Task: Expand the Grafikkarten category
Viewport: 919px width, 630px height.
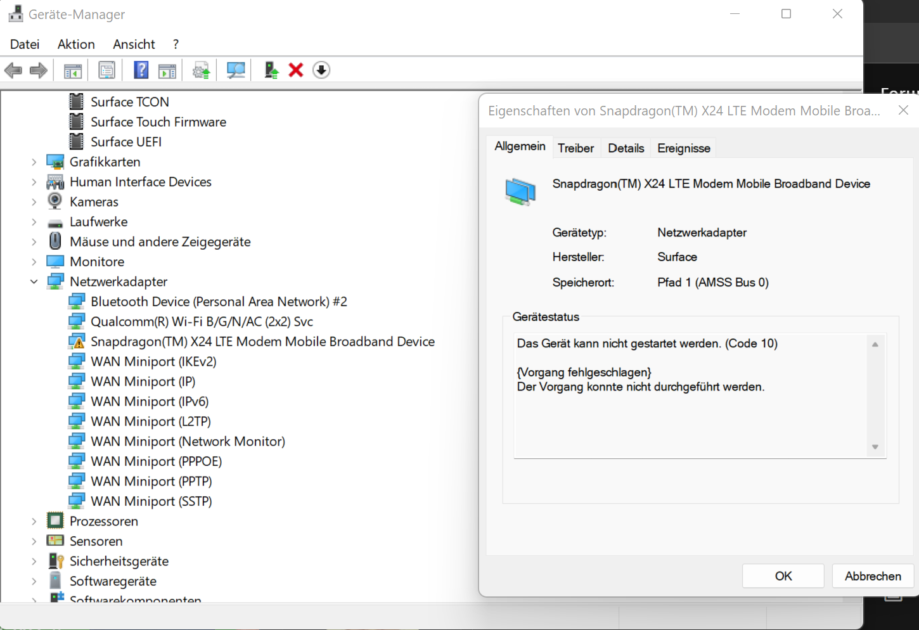Action: (x=34, y=162)
